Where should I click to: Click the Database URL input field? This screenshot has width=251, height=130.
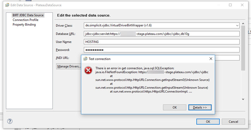tap(161, 34)
